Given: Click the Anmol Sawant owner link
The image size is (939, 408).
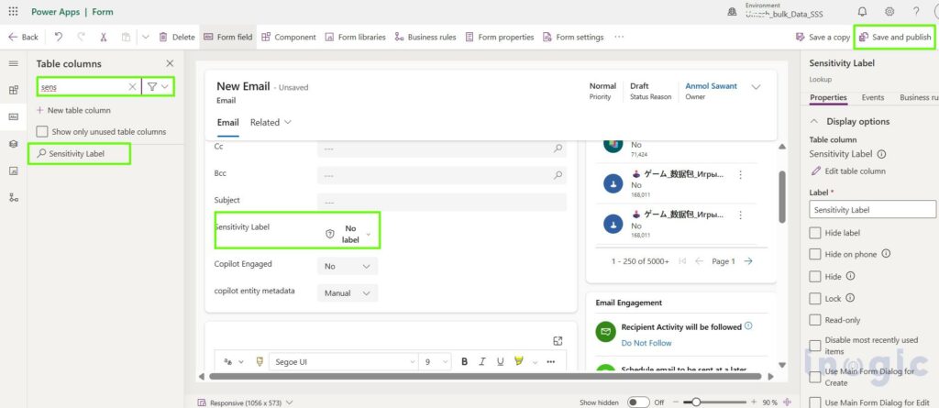Looking at the screenshot, I should point(712,86).
